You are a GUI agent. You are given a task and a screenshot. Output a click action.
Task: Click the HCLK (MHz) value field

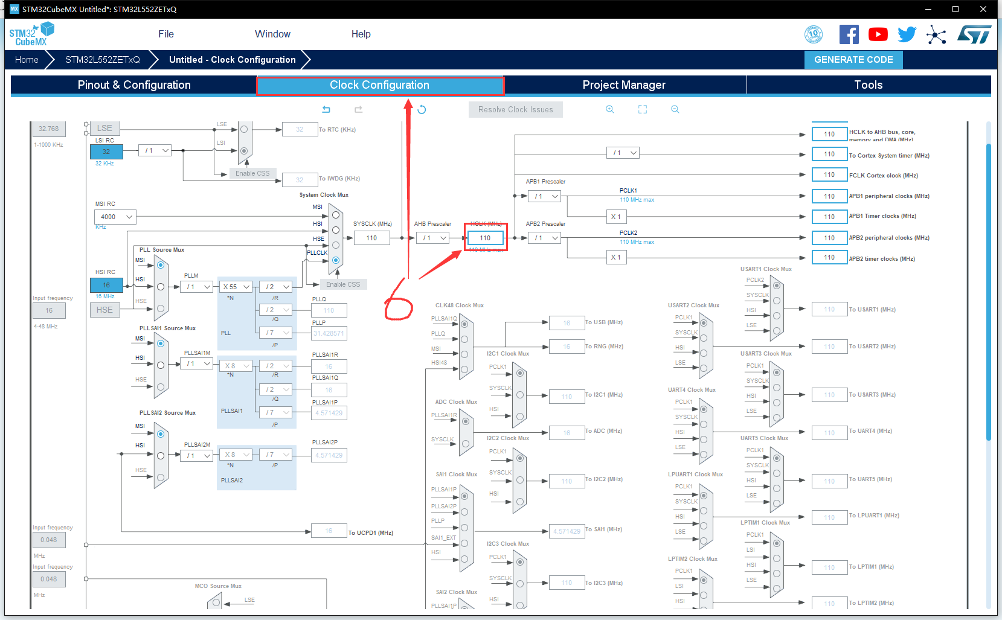[x=485, y=238]
